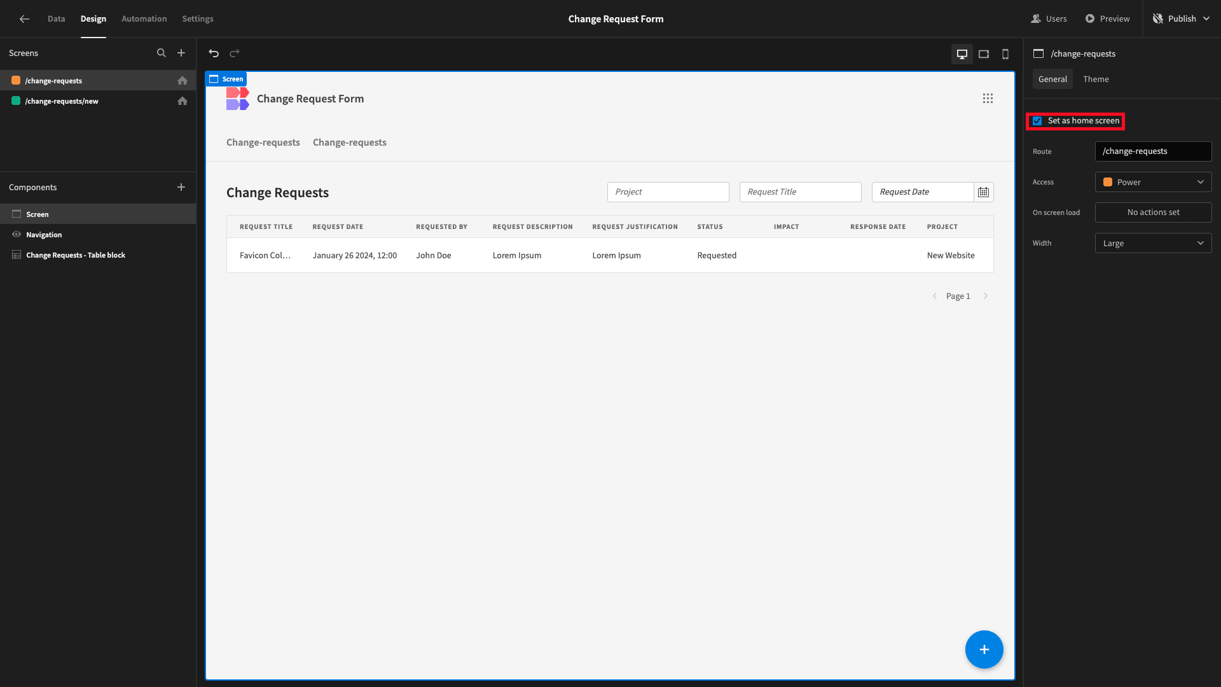Open the app grid menu icon

(x=988, y=99)
